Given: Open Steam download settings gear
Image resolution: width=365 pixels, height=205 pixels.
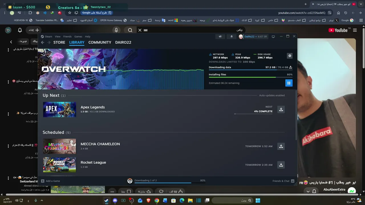Looking at the screenshot, I should click(x=290, y=56).
